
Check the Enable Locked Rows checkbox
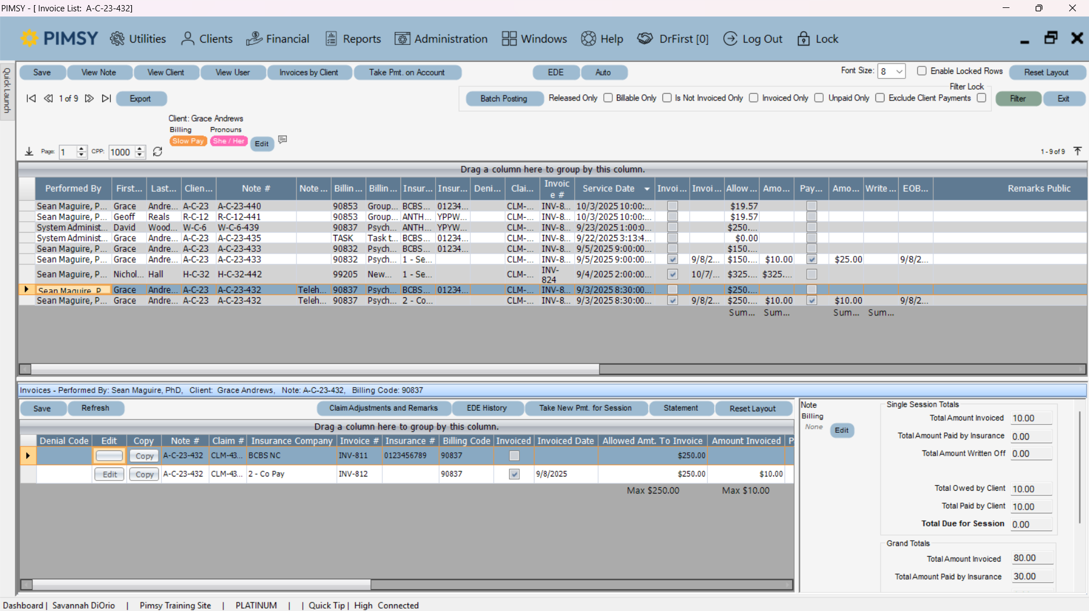pos(922,70)
